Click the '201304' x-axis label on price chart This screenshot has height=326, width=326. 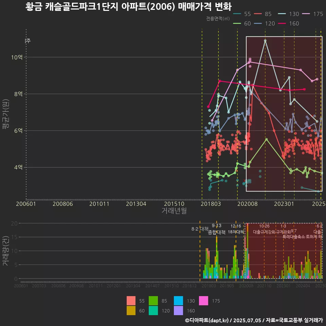[136, 204]
